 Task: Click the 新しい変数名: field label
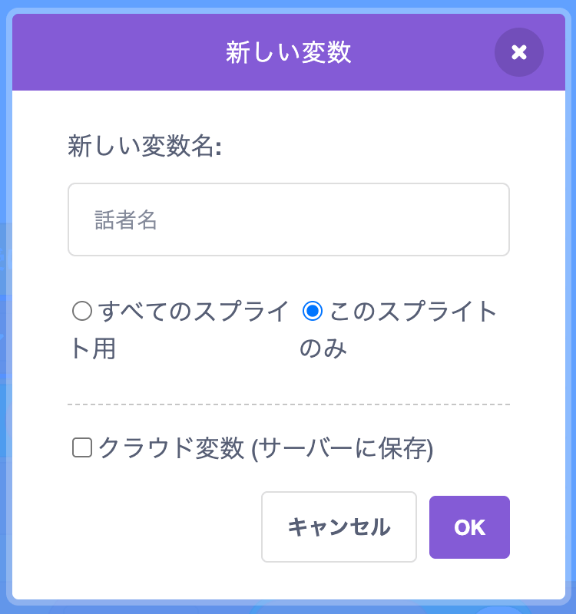(144, 147)
